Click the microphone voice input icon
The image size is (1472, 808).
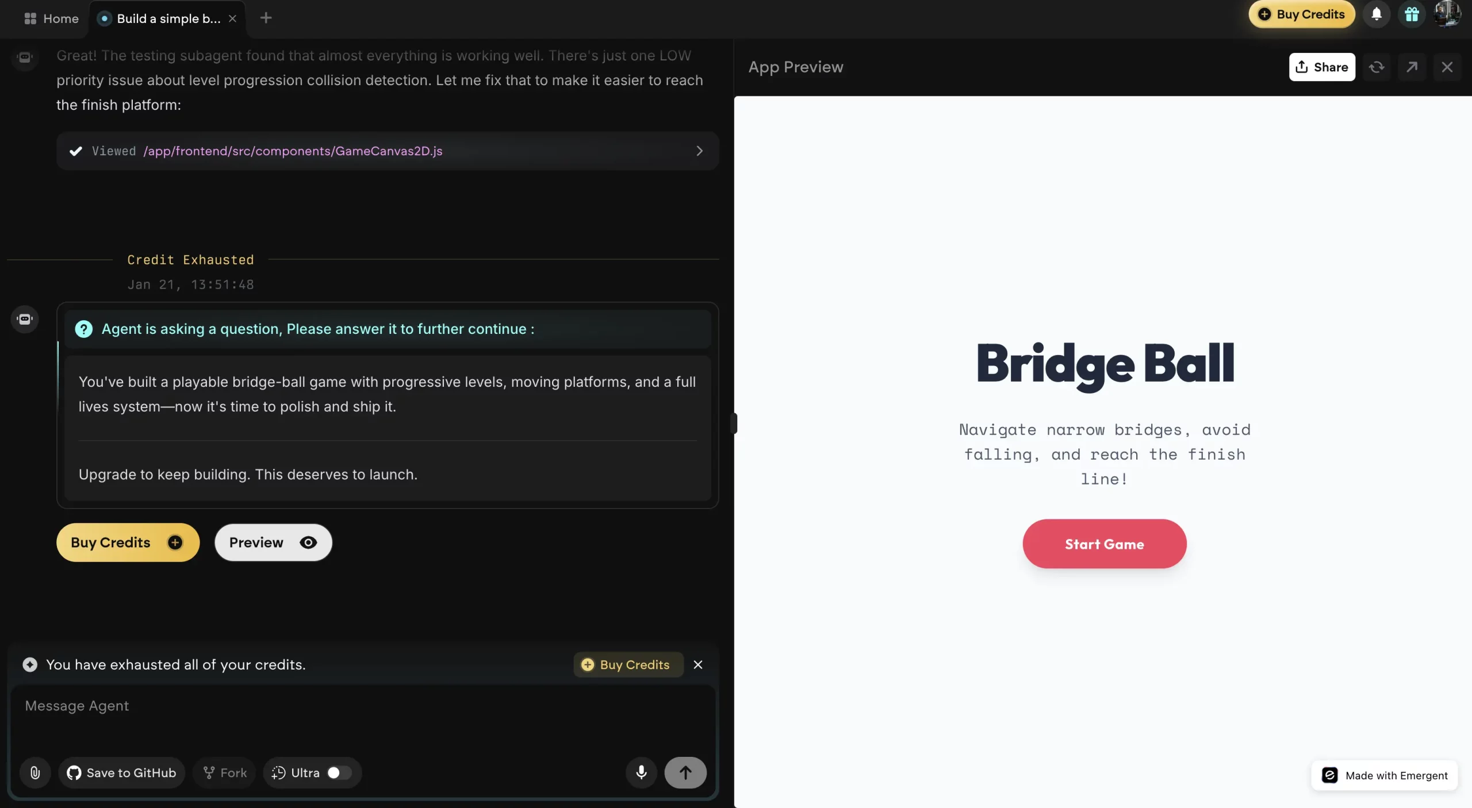(x=641, y=772)
